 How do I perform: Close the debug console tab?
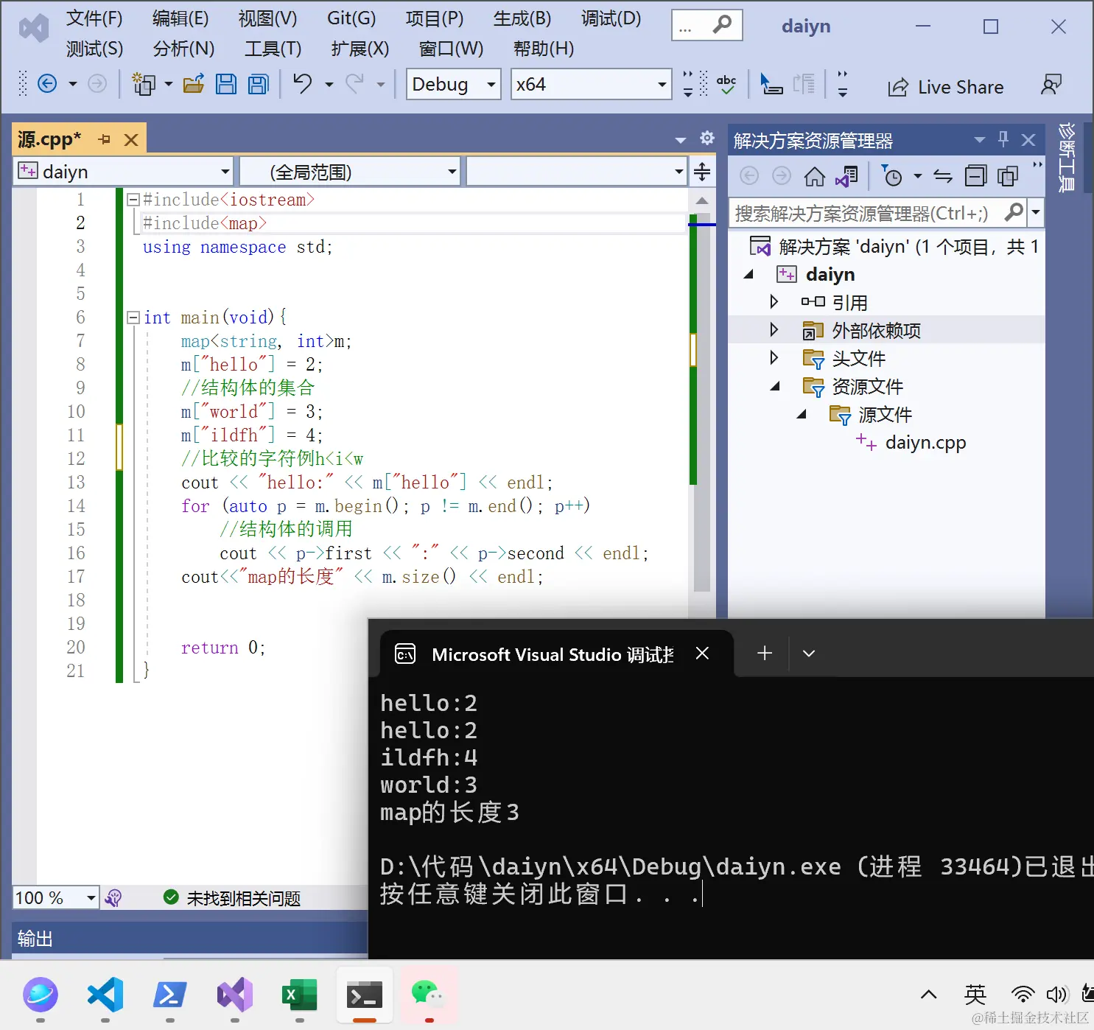pos(702,653)
